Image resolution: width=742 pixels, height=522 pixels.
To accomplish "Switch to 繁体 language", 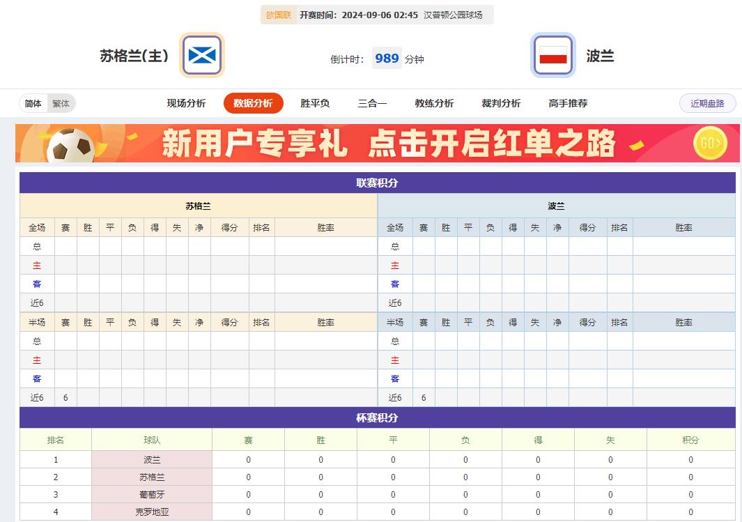I will 60,102.
